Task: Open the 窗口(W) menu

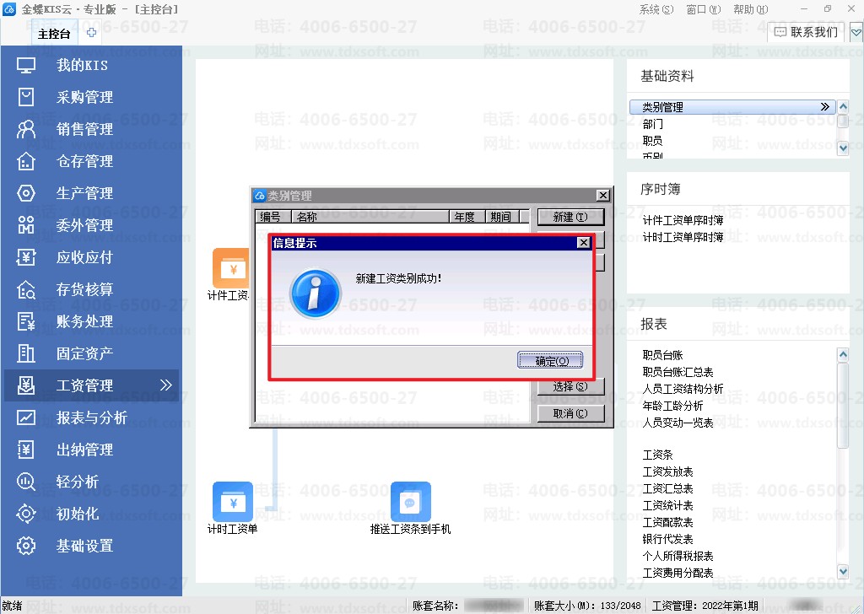Action: (x=704, y=9)
